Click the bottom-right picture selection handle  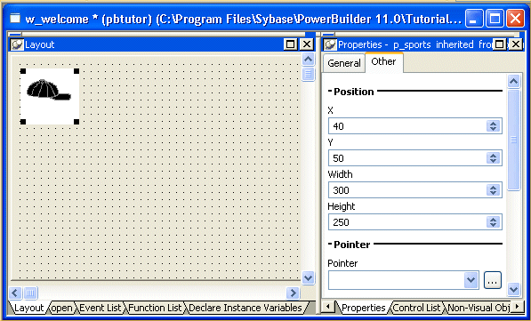pyautogui.click(x=76, y=122)
